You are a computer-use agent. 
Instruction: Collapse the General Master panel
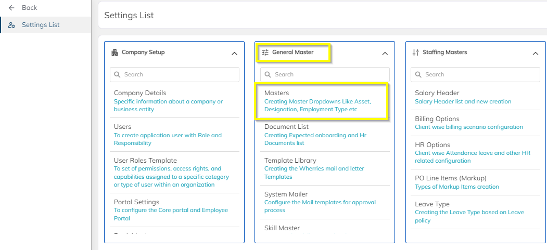385,53
